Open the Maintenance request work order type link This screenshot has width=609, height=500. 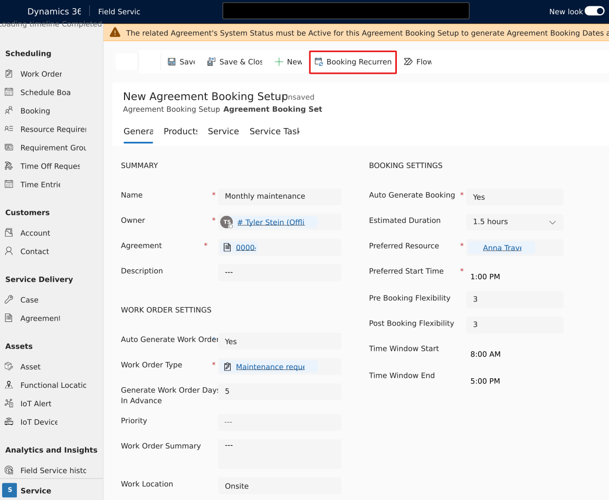(x=270, y=367)
